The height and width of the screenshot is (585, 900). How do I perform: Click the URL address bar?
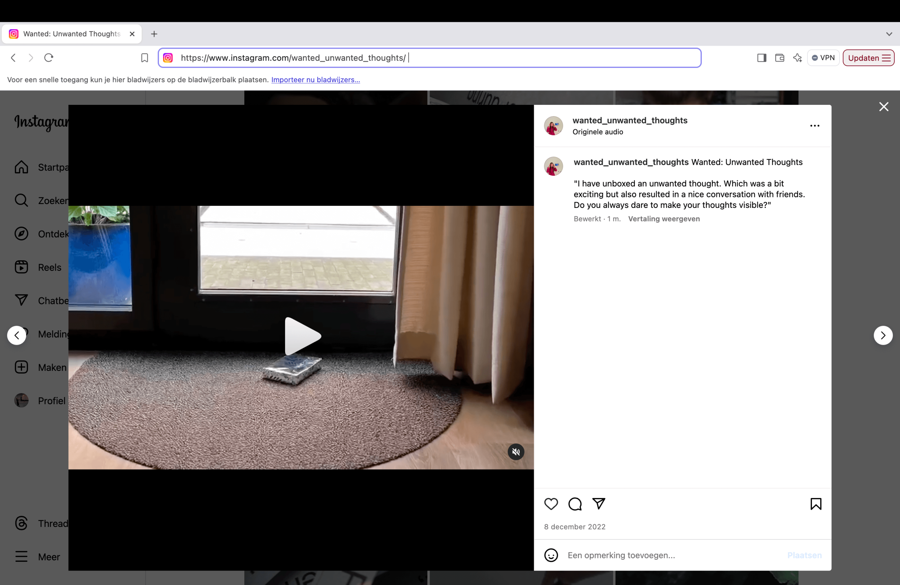(430, 58)
